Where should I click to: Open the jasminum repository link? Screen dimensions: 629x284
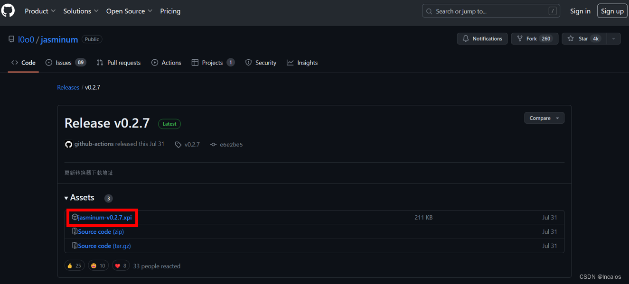pyautogui.click(x=59, y=39)
